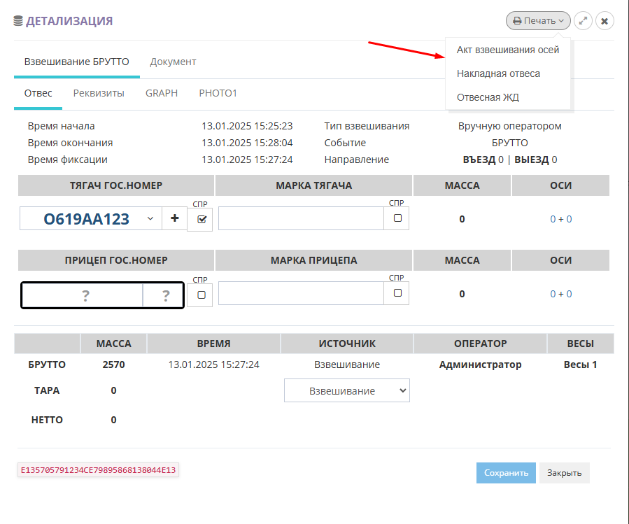Click the plus icon next to truck number
Viewport: 629px width, 524px height.
point(174,219)
